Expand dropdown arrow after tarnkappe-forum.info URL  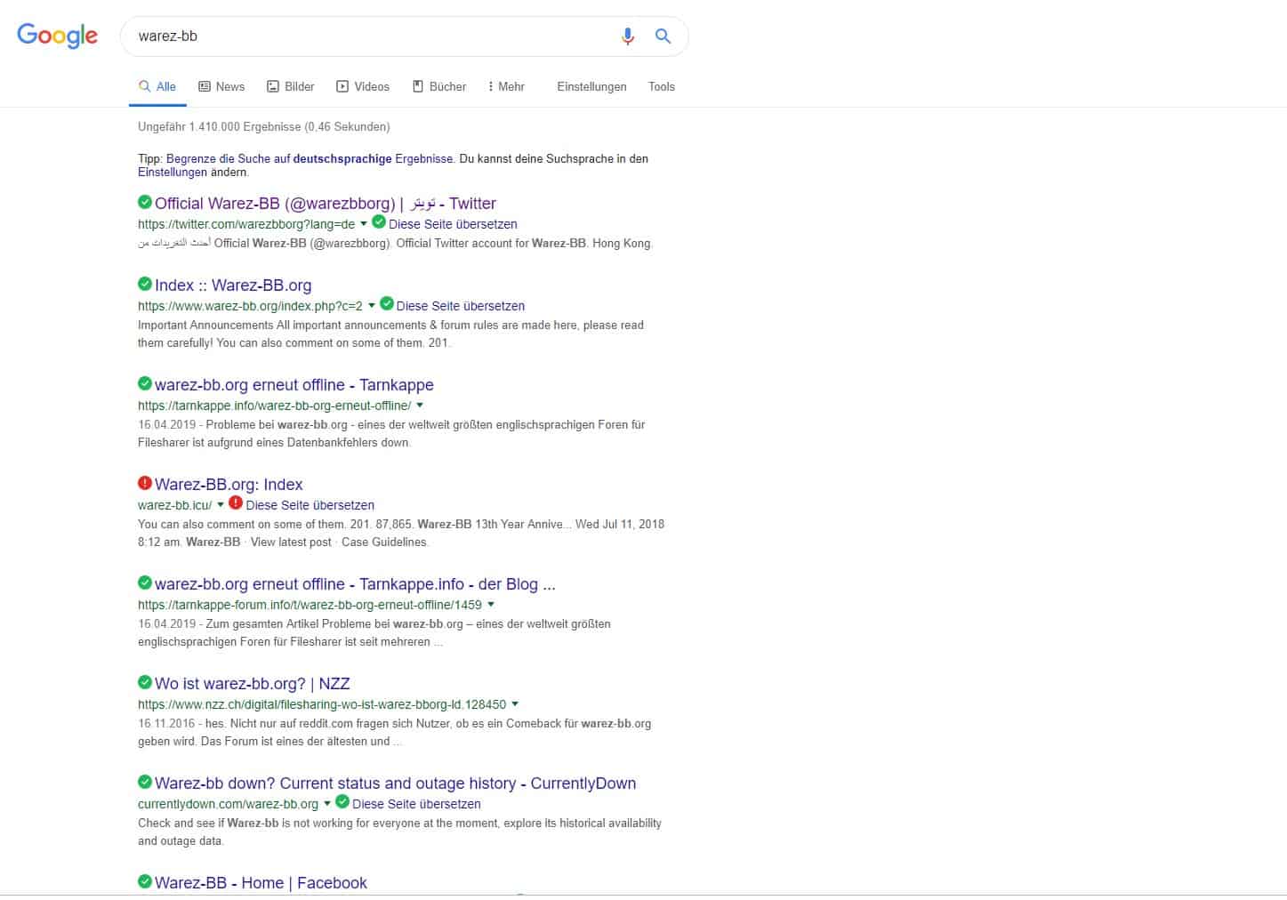click(x=491, y=605)
